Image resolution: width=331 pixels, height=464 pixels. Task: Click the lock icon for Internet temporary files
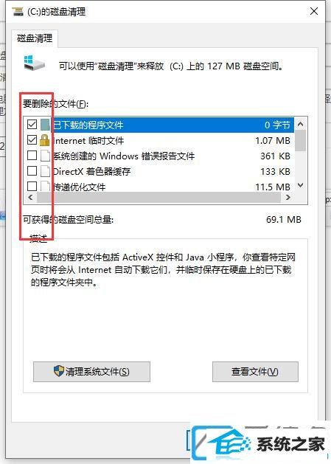[x=45, y=140]
